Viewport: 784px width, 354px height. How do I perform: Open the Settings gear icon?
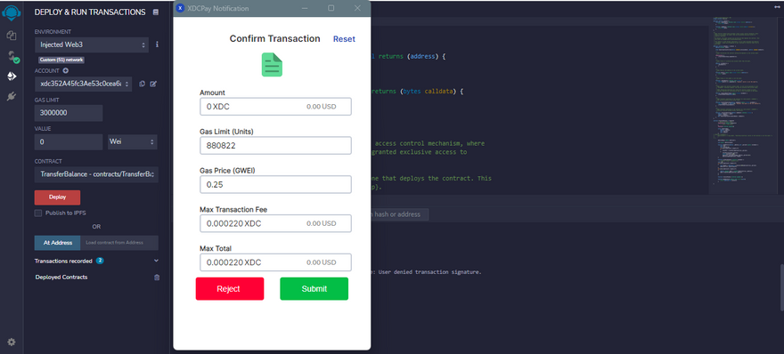[12, 342]
